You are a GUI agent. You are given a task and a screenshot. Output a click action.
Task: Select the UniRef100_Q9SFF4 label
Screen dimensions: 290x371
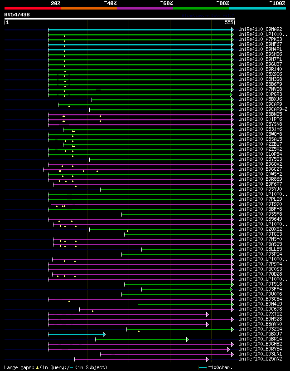coord(260,289)
